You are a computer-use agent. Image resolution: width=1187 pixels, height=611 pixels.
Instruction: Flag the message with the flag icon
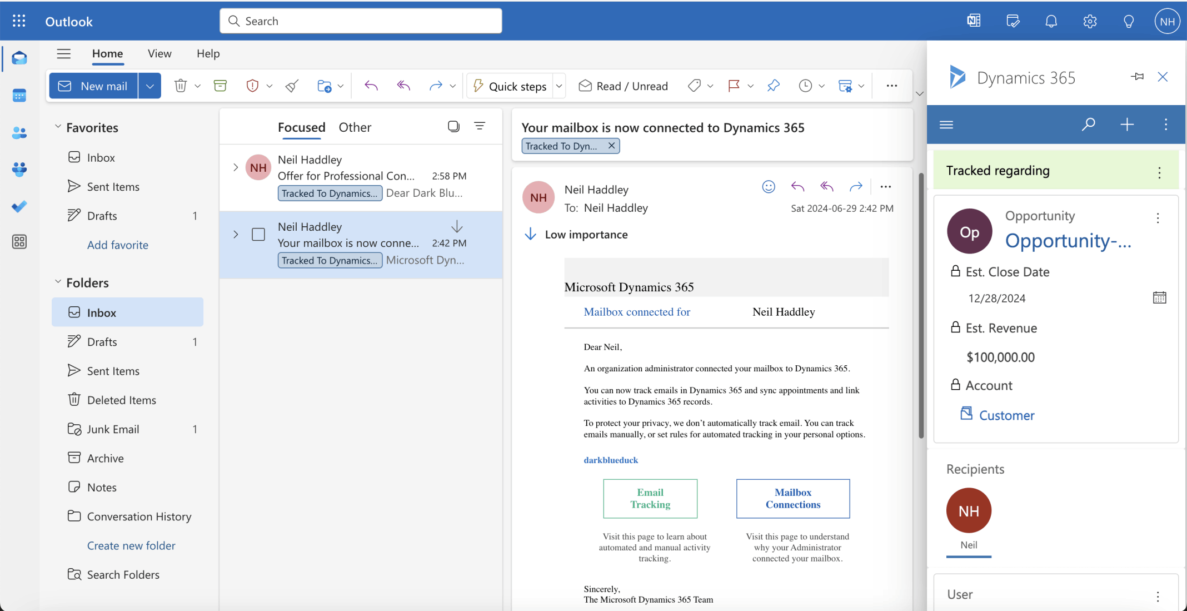pyautogui.click(x=735, y=86)
